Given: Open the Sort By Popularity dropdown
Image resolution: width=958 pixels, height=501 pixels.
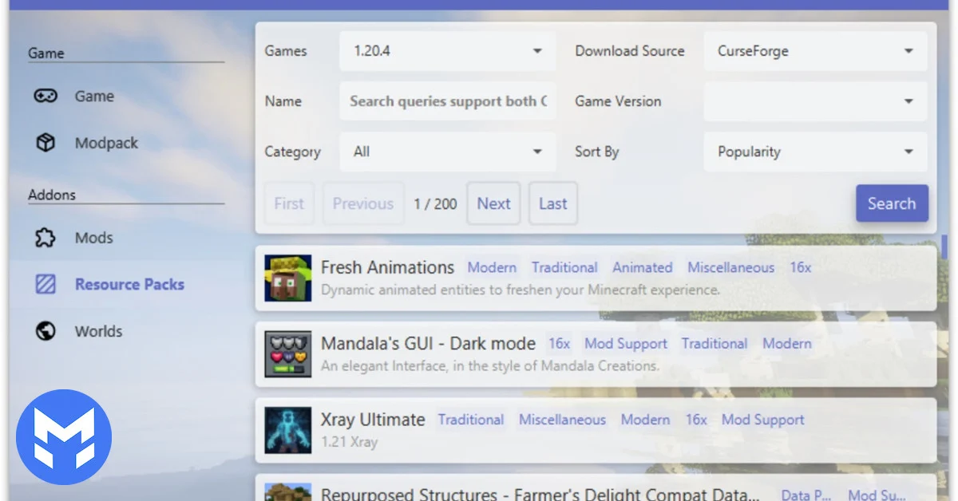Looking at the screenshot, I should coord(815,152).
